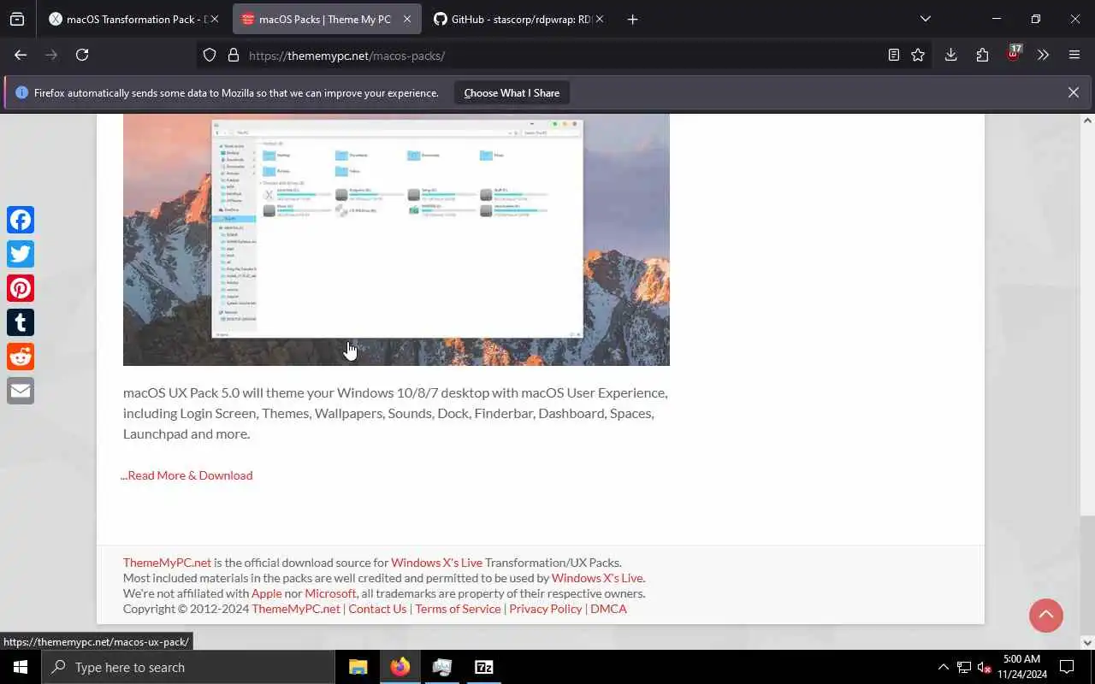The image size is (1095, 684).
Task: Open macOS UX Pack screenshot image
Action: tap(396, 239)
